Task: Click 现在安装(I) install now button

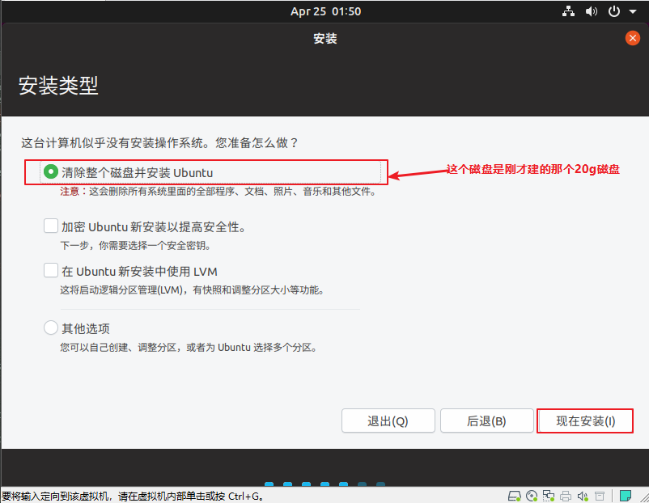Action: tap(585, 421)
